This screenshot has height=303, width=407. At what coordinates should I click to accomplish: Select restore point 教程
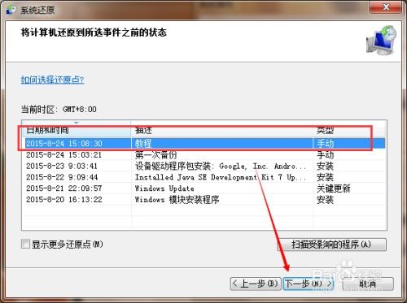click(x=204, y=143)
